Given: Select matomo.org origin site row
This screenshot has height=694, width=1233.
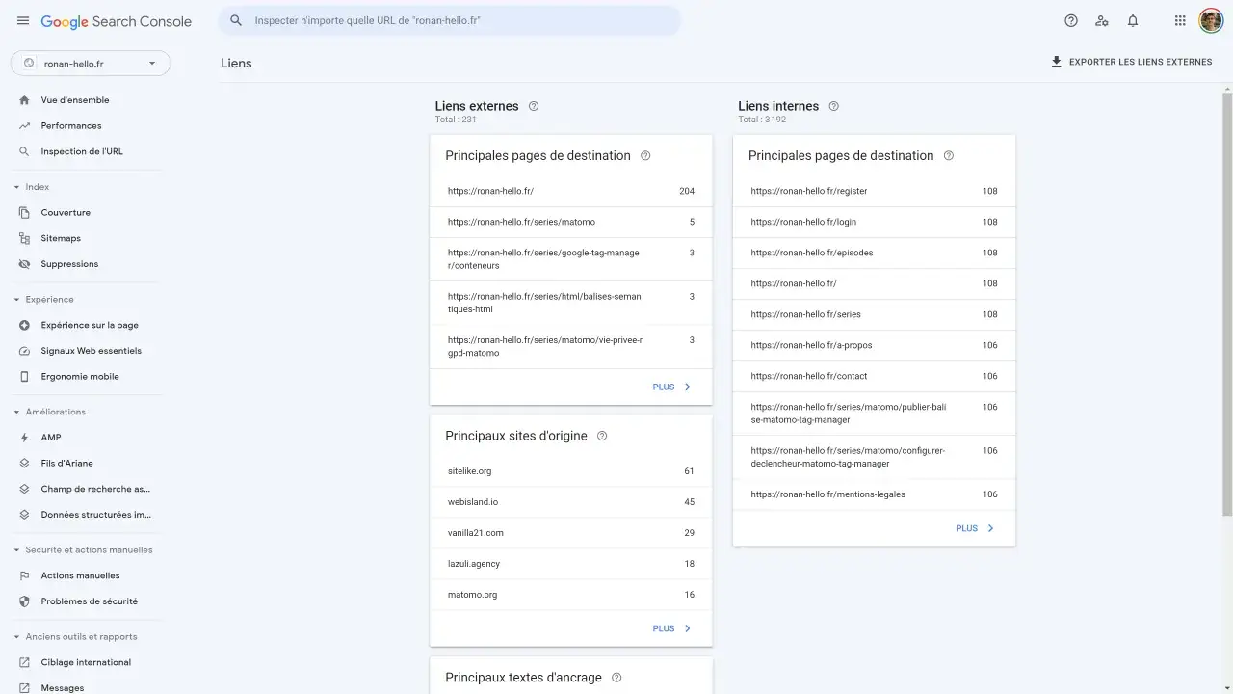Looking at the screenshot, I should click(x=571, y=595).
